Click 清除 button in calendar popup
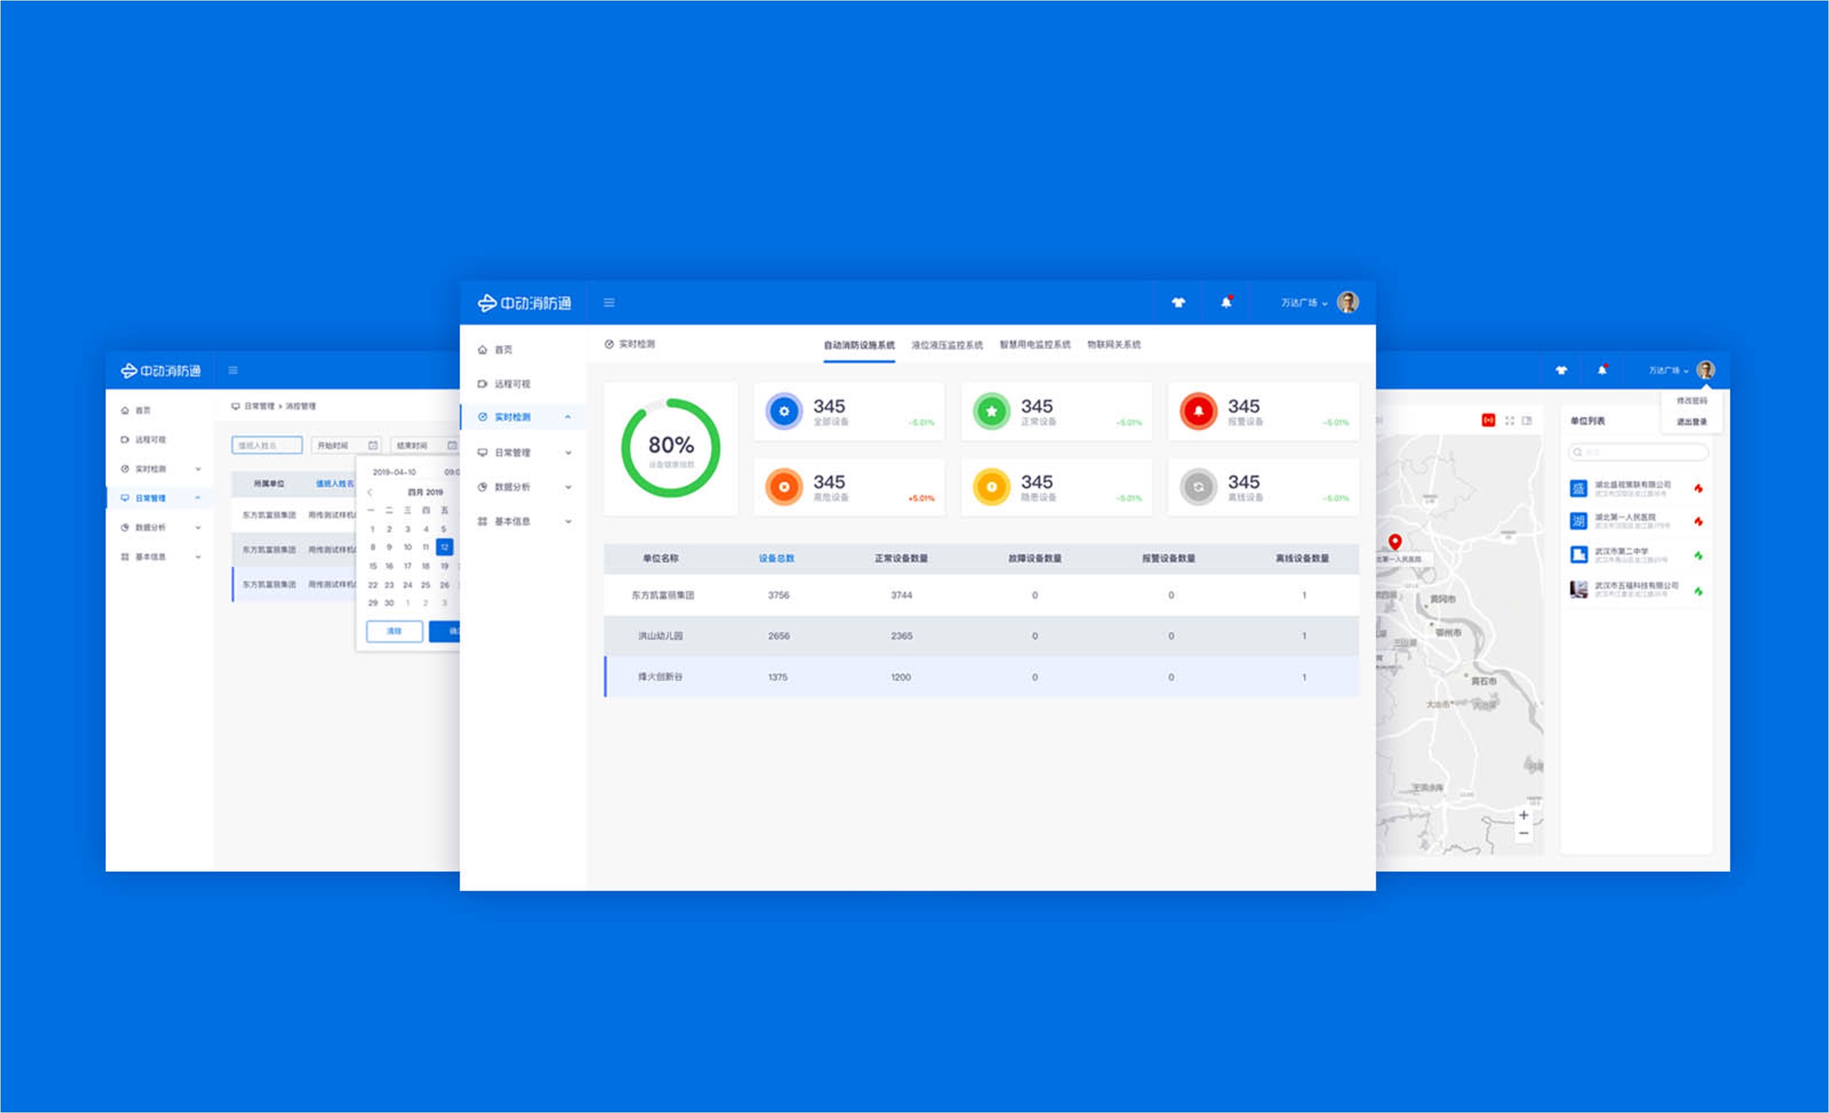 pos(394,631)
